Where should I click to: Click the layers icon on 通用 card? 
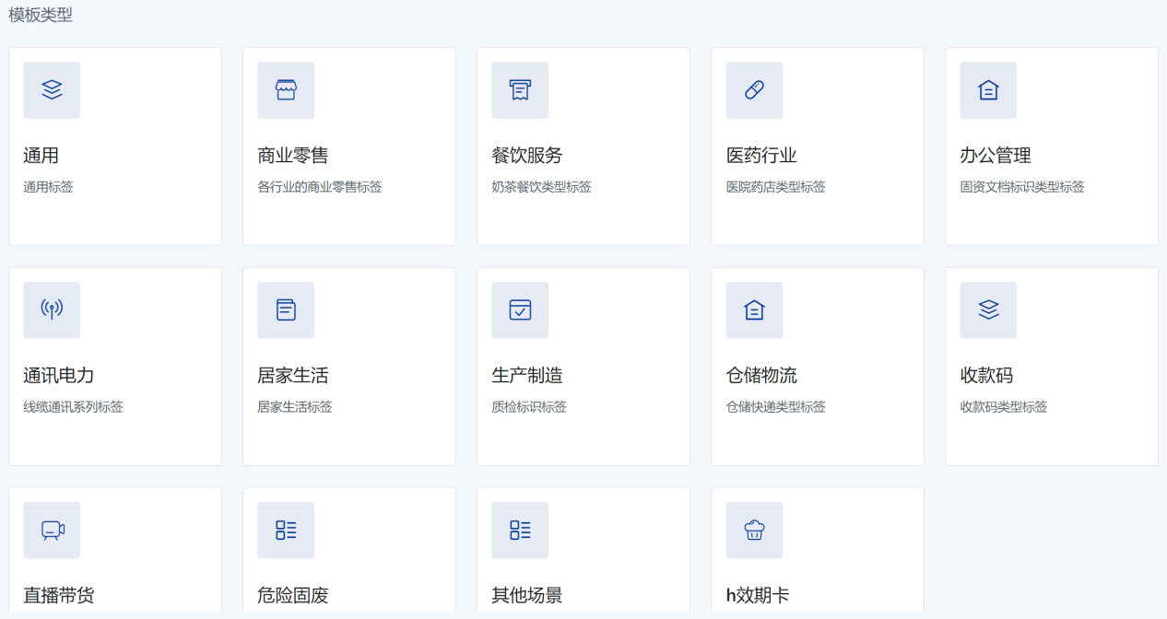[x=52, y=89]
